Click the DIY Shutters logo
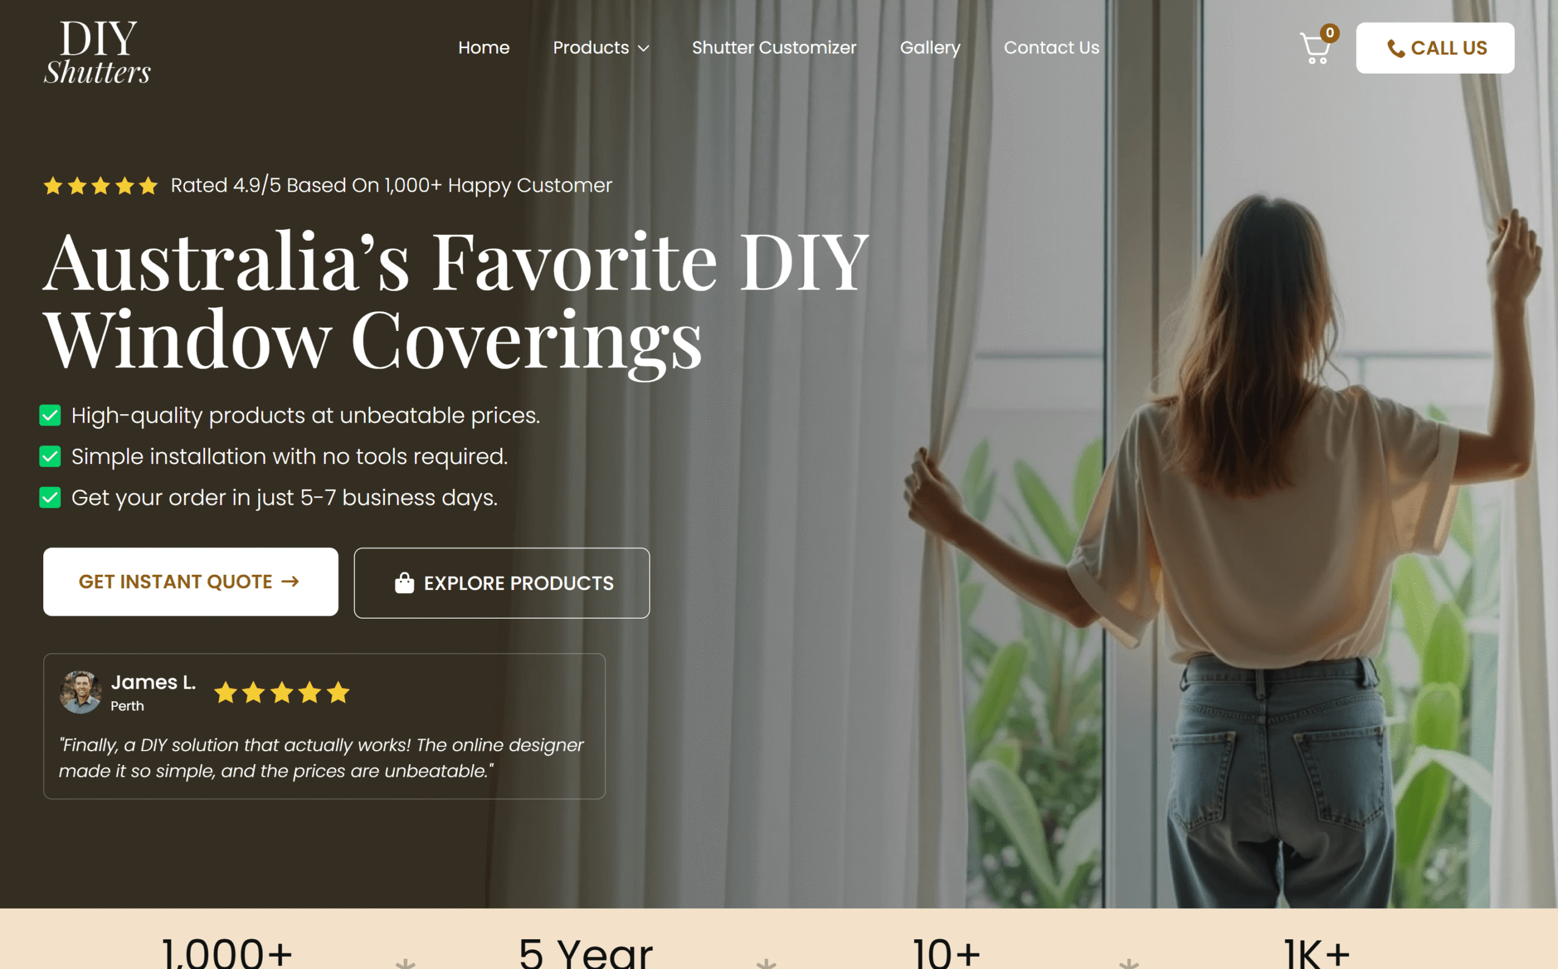This screenshot has width=1558, height=969. point(97,52)
